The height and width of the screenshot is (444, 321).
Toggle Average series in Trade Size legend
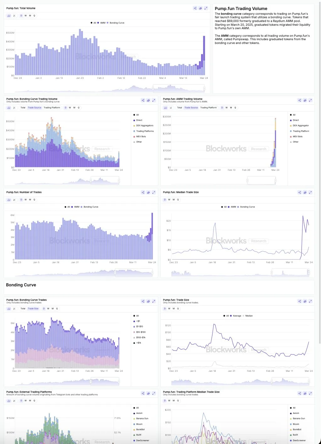236,316
